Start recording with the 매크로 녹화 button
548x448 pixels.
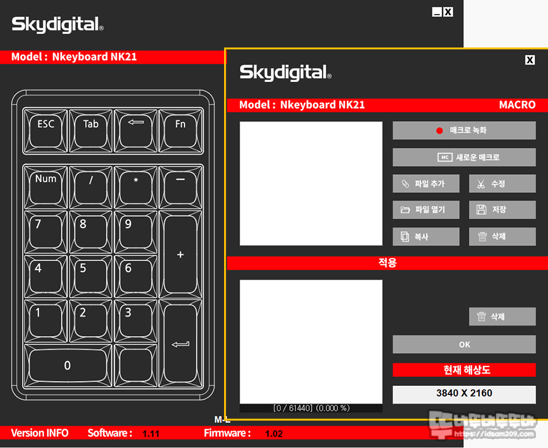point(464,130)
